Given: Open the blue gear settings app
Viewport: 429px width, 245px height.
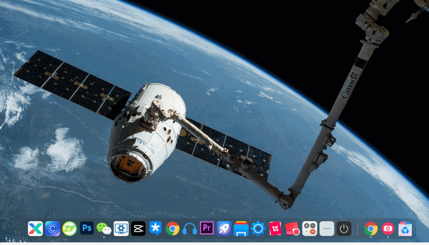Looking at the screenshot, I should 258,229.
